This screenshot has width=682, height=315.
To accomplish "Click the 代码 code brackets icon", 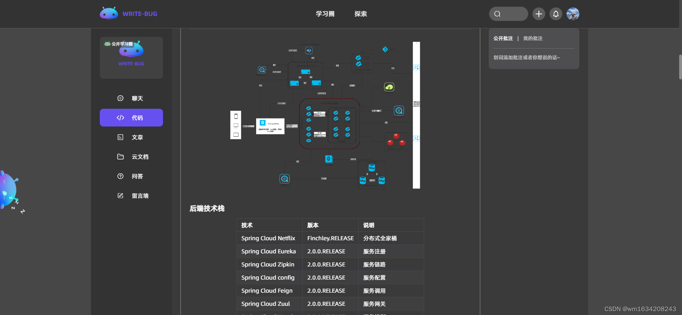I will [x=120, y=118].
